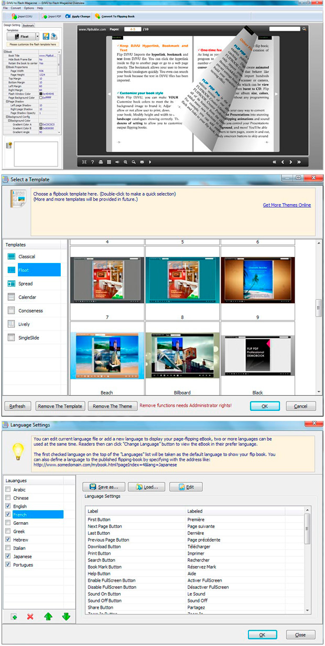Check the Italian language checkbox
Image resolution: width=325 pixels, height=646 pixels.
coord(7,548)
